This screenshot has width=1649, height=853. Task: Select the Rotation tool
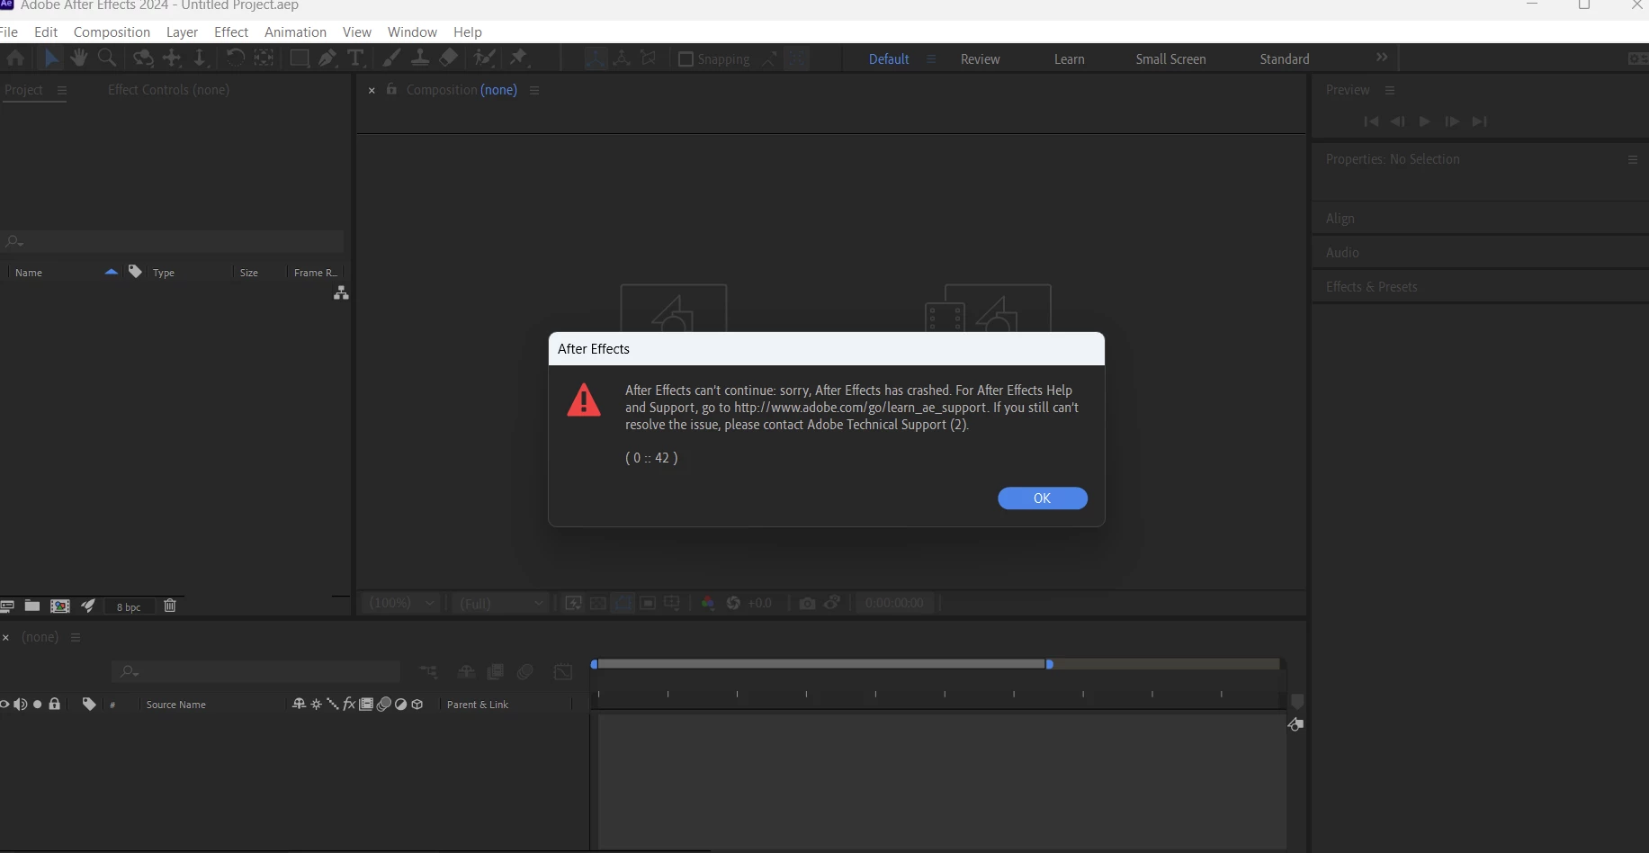coord(235,58)
